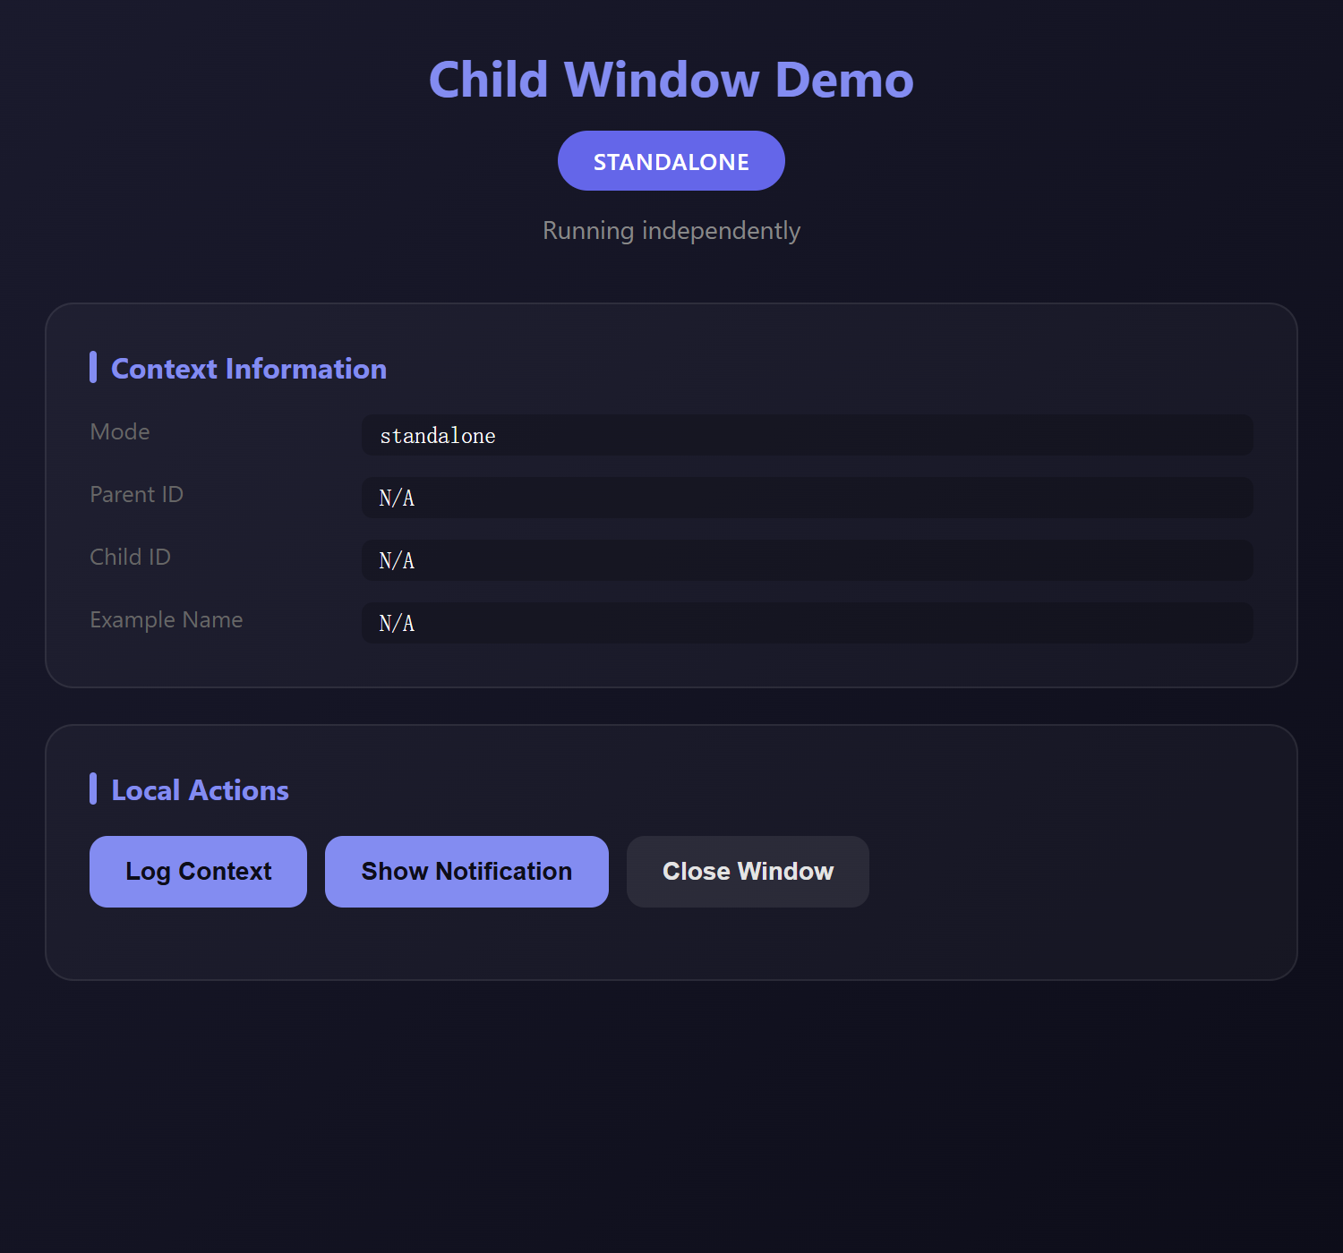1343x1253 pixels.
Task: Click the Log Context button
Action: click(x=198, y=871)
